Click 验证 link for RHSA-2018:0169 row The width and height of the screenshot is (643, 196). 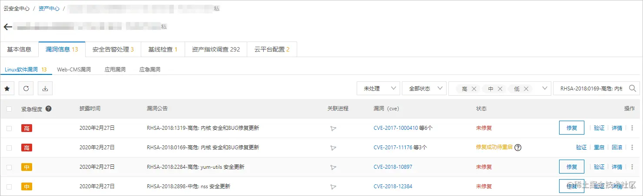(581, 148)
